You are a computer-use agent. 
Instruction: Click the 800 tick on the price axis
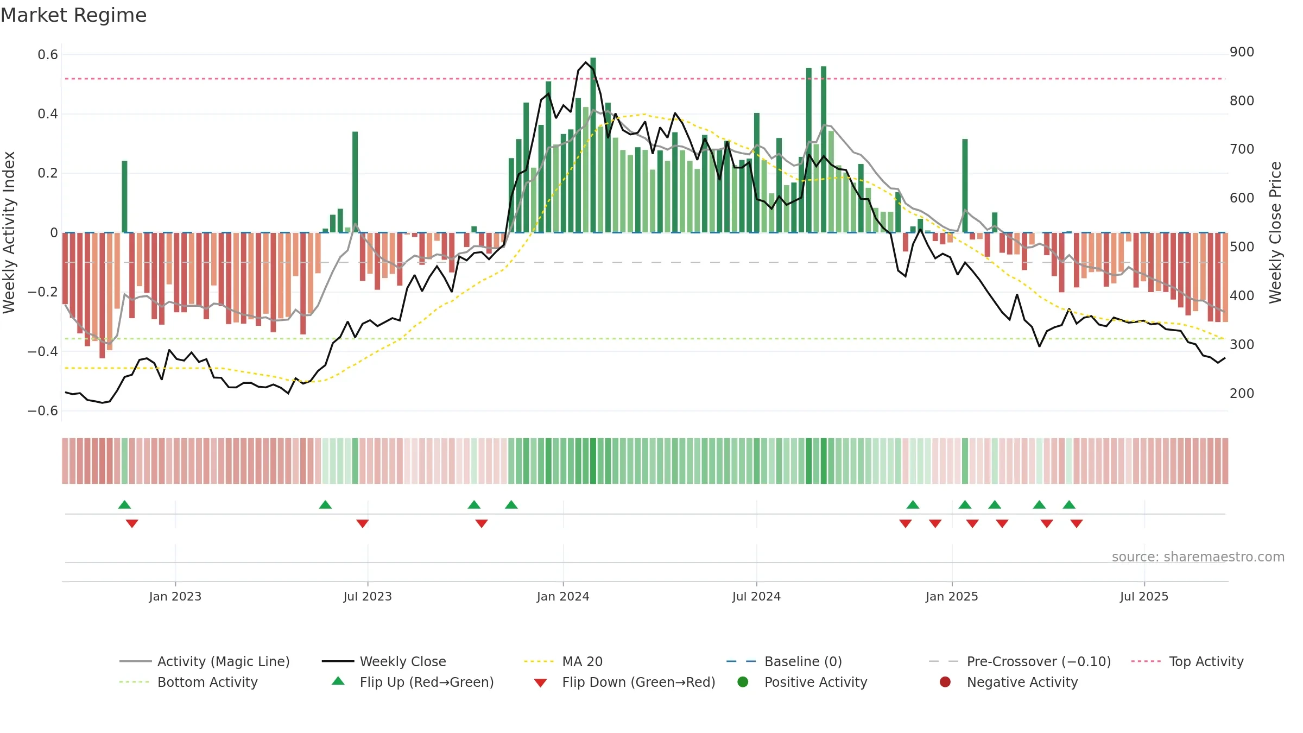(x=1242, y=100)
